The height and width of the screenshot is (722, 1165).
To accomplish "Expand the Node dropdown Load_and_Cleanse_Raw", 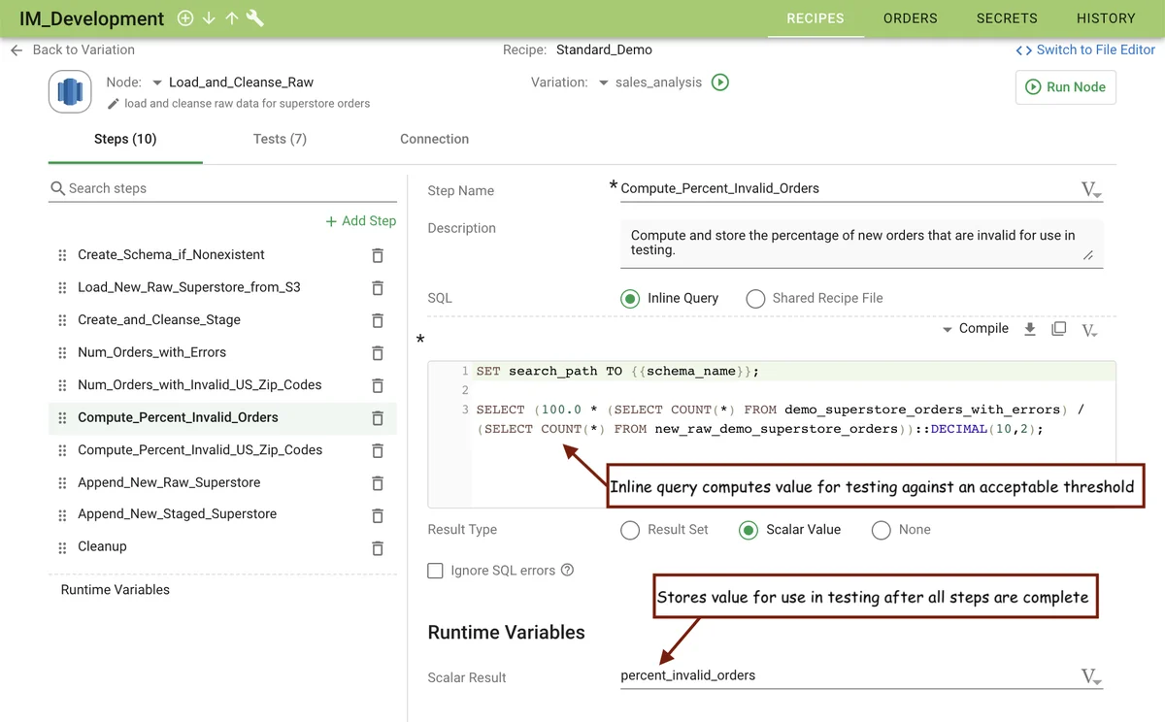I will click(157, 82).
